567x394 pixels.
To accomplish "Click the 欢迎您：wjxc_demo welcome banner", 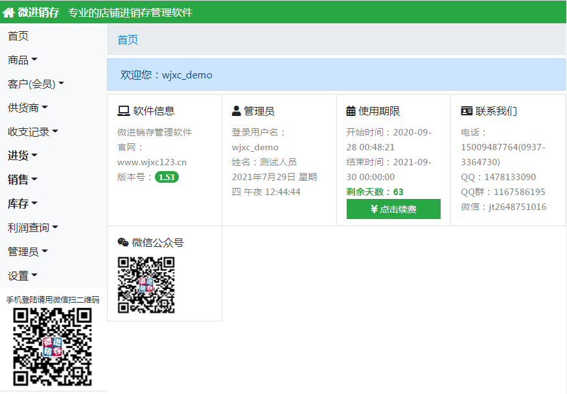I will (336, 75).
